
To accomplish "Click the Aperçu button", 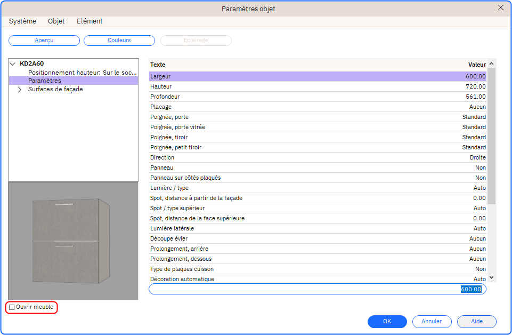I will 44,41.
